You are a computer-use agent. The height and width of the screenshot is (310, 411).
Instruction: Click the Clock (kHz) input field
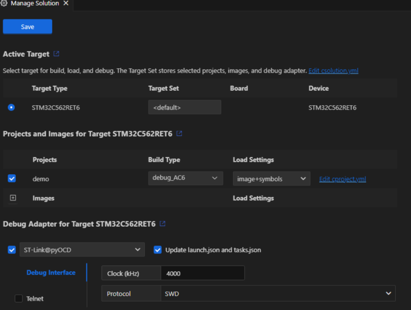(x=202, y=273)
